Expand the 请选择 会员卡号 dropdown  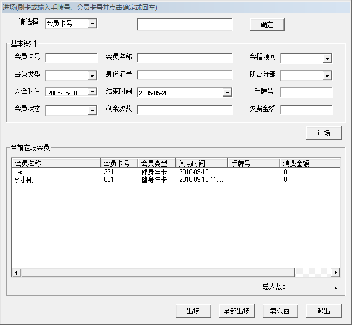click(92, 24)
